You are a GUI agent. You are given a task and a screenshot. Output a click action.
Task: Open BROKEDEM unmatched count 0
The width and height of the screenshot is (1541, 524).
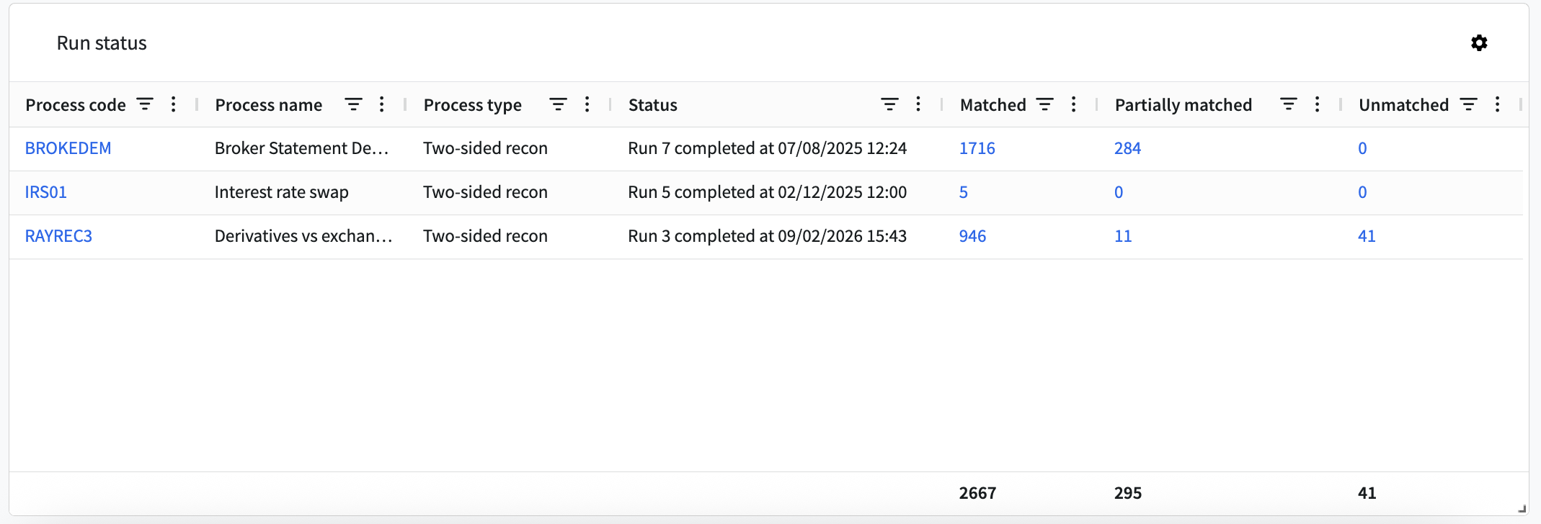(1362, 148)
